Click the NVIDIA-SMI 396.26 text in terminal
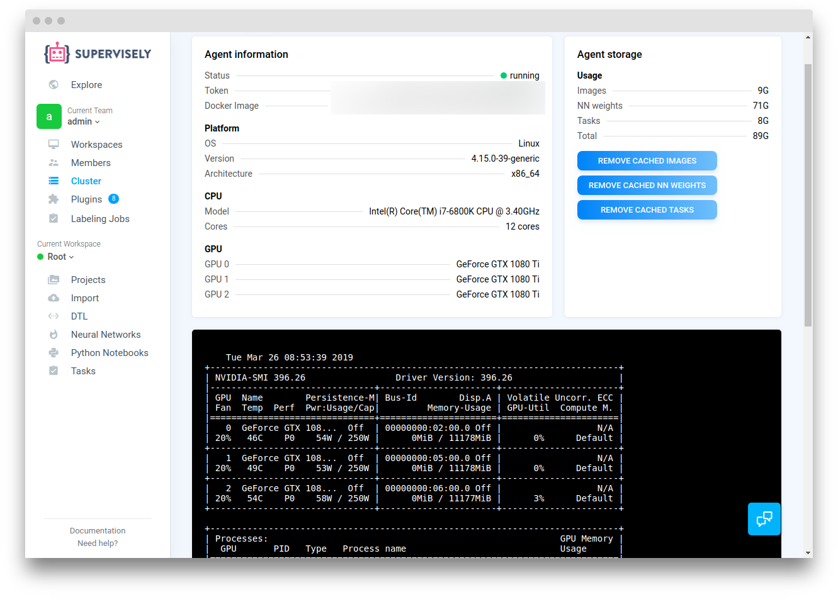The image size is (838, 602). pos(260,378)
